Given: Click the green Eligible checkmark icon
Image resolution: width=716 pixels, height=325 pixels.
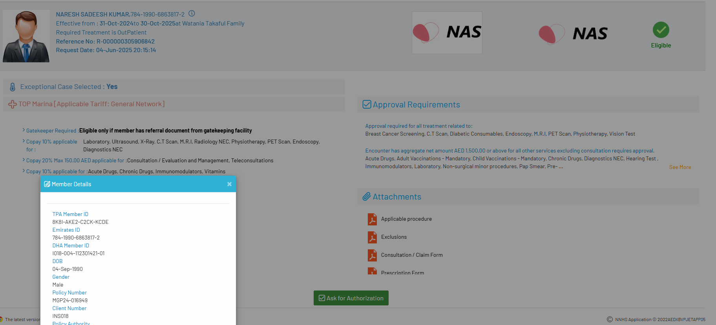Looking at the screenshot, I should 661,30.
